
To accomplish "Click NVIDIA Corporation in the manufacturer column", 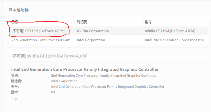I will (x=93, y=31).
